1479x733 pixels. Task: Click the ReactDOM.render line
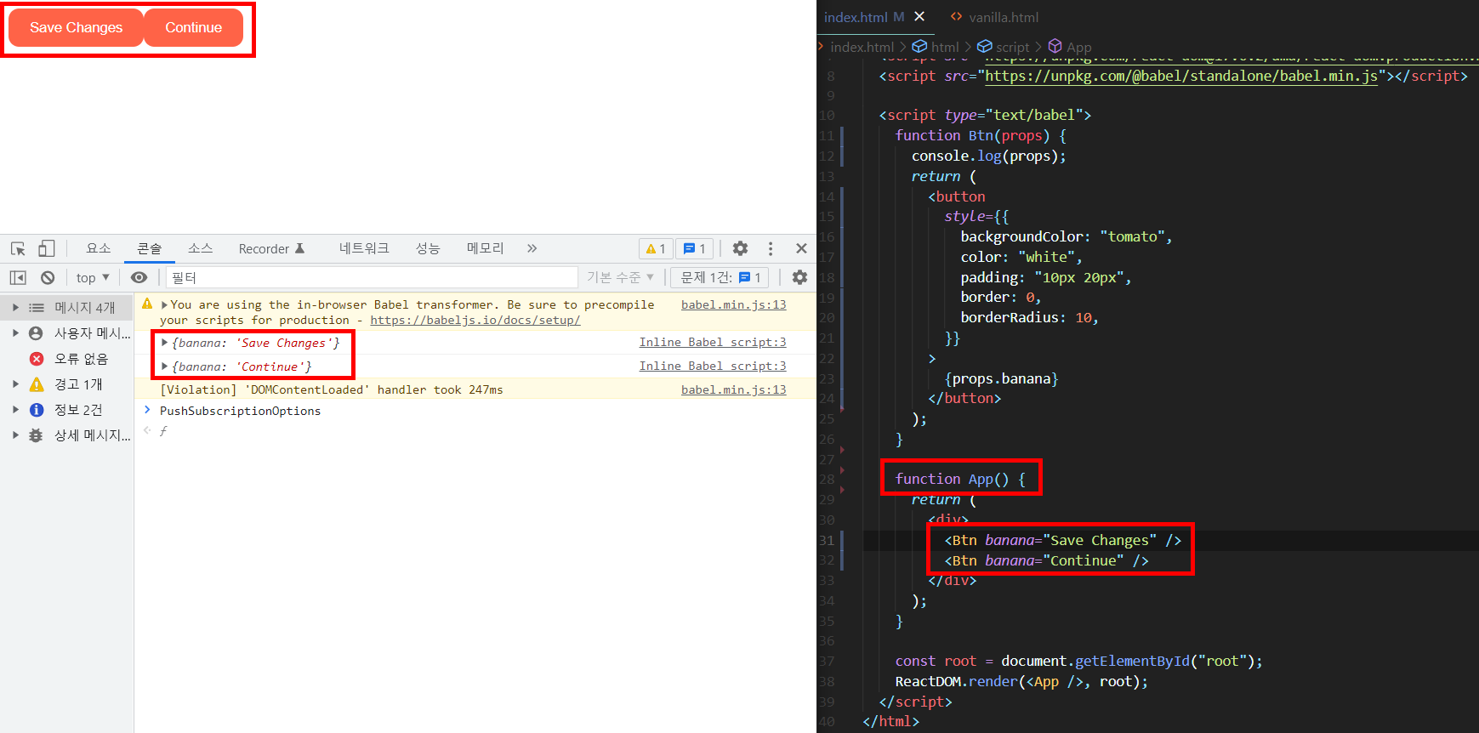(x=1021, y=681)
